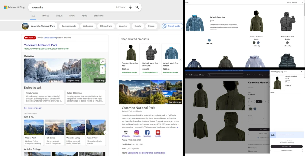This screenshot has height=156, width=305.
Task: Click the microphone voice search icon
Action: pyautogui.click(x=130, y=7)
